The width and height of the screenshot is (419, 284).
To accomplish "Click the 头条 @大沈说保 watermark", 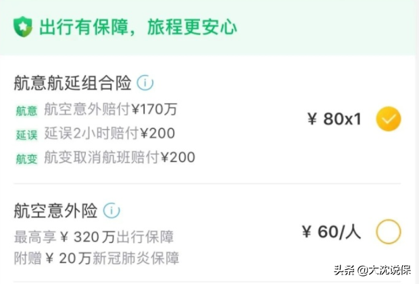I will [x=372, y=271].
